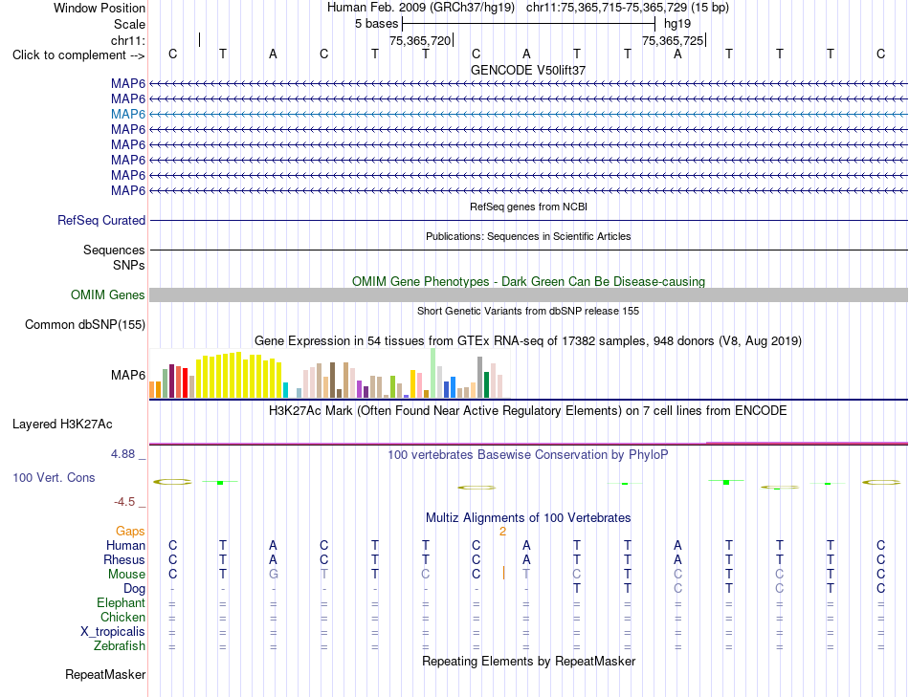The height and width of the screenshot is (697, 909).
Task: Click the orange gap count '2'
Action: click(x=502, y=532)
